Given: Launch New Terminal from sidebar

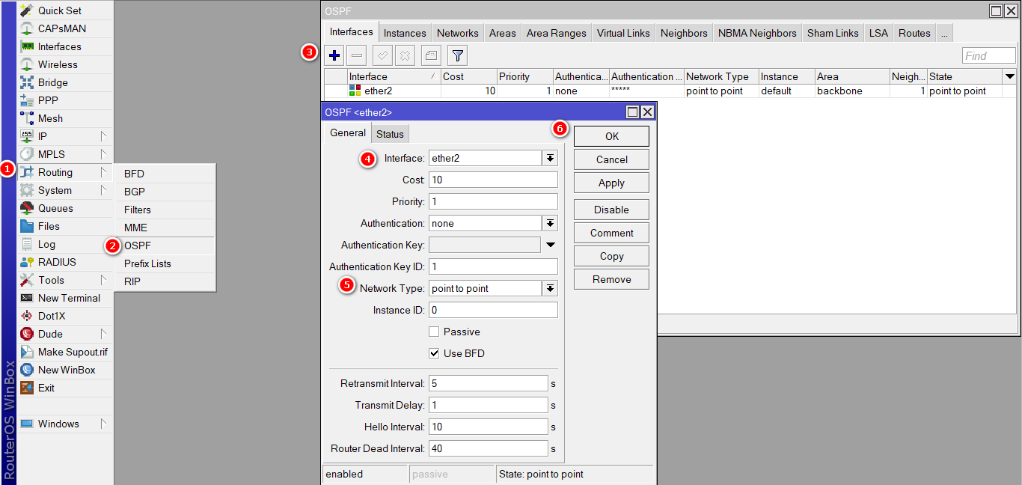Looking at the screenshot, I should 69,298.
